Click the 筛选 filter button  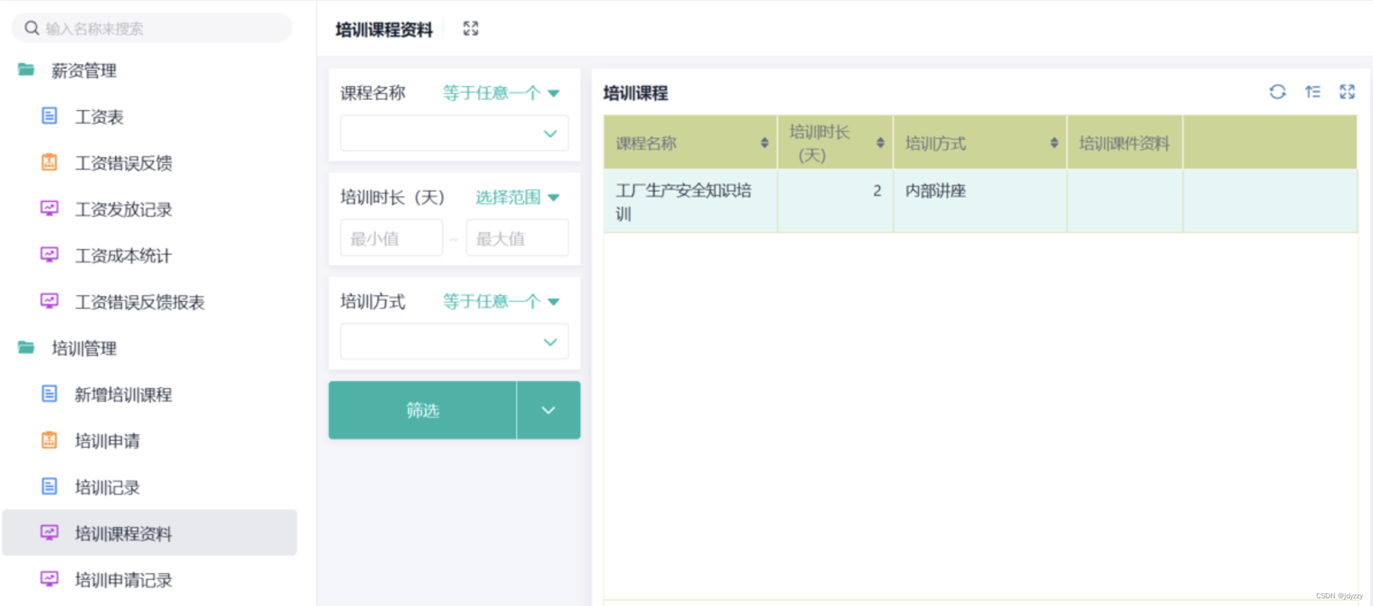click(x=422, y=410)
